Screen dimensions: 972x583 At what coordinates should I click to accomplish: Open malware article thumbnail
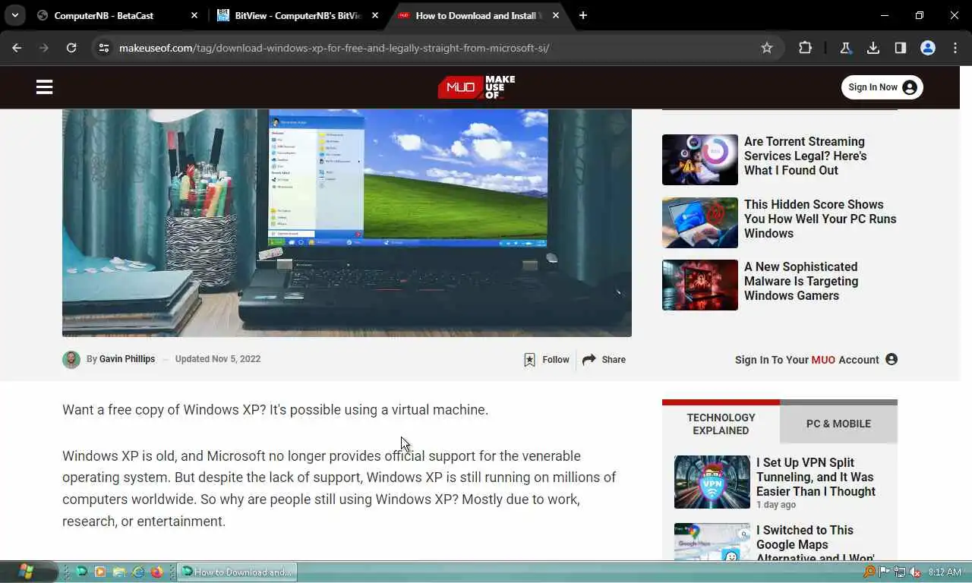700,285
